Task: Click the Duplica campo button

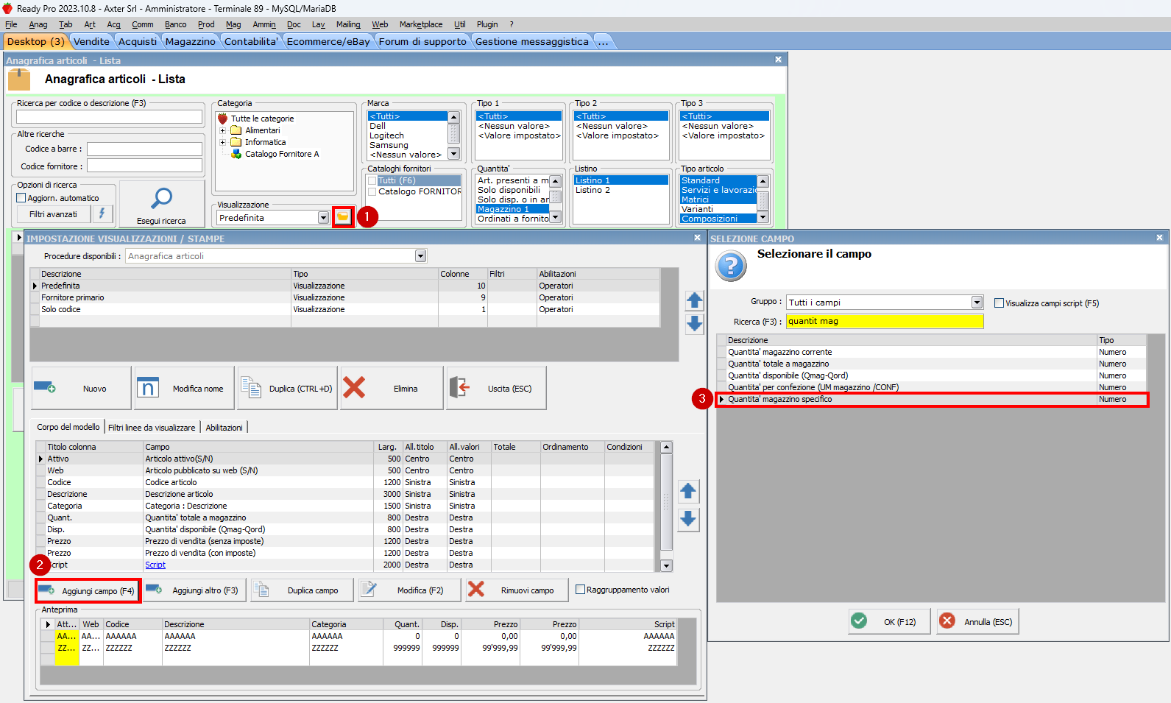Action: [x=302, y=590]
